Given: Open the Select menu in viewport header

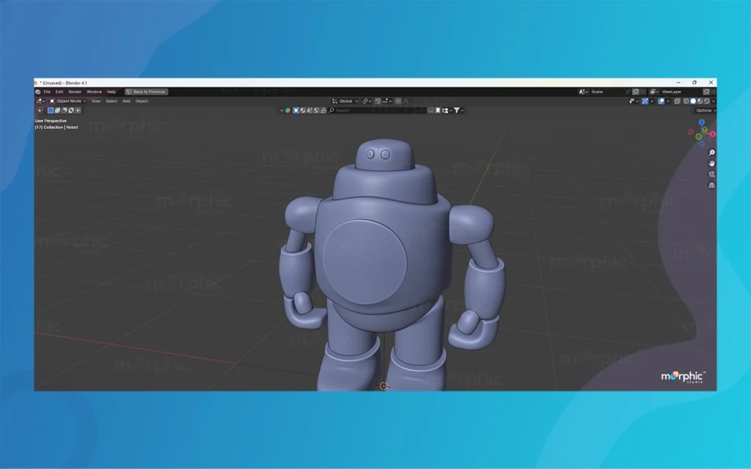Looking at the screenshot, I should [111, 101].
